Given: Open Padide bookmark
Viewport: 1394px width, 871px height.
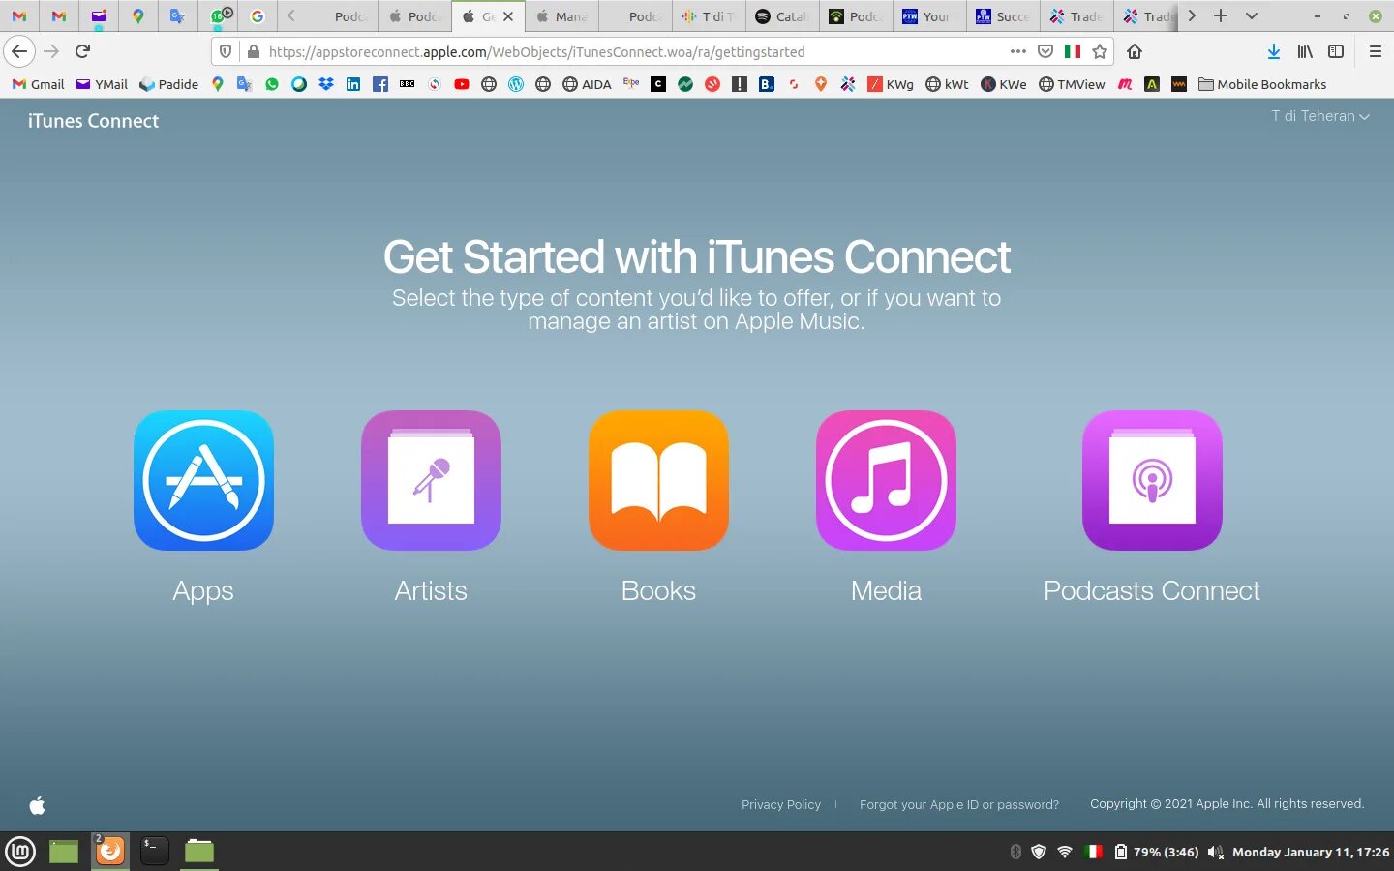Looking at the screenshot, I should click(169, 84).
